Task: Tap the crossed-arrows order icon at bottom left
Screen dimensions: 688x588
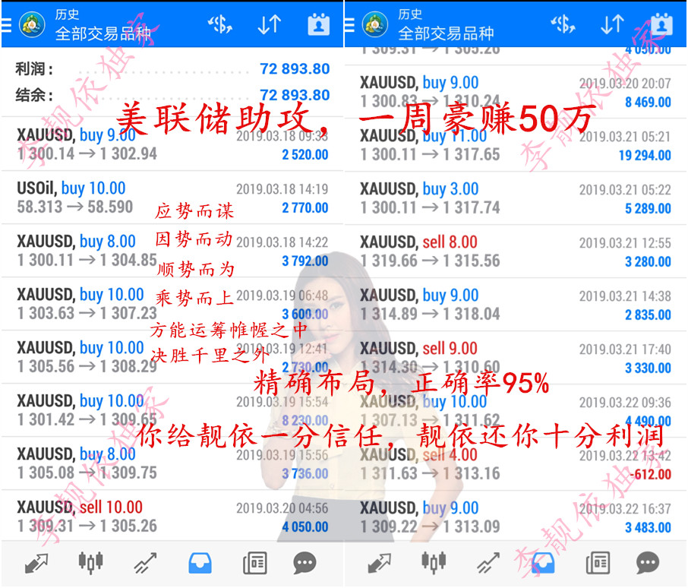Action: click(x=36, y=563)
